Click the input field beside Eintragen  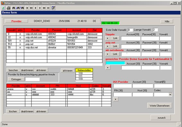[32, 79]
